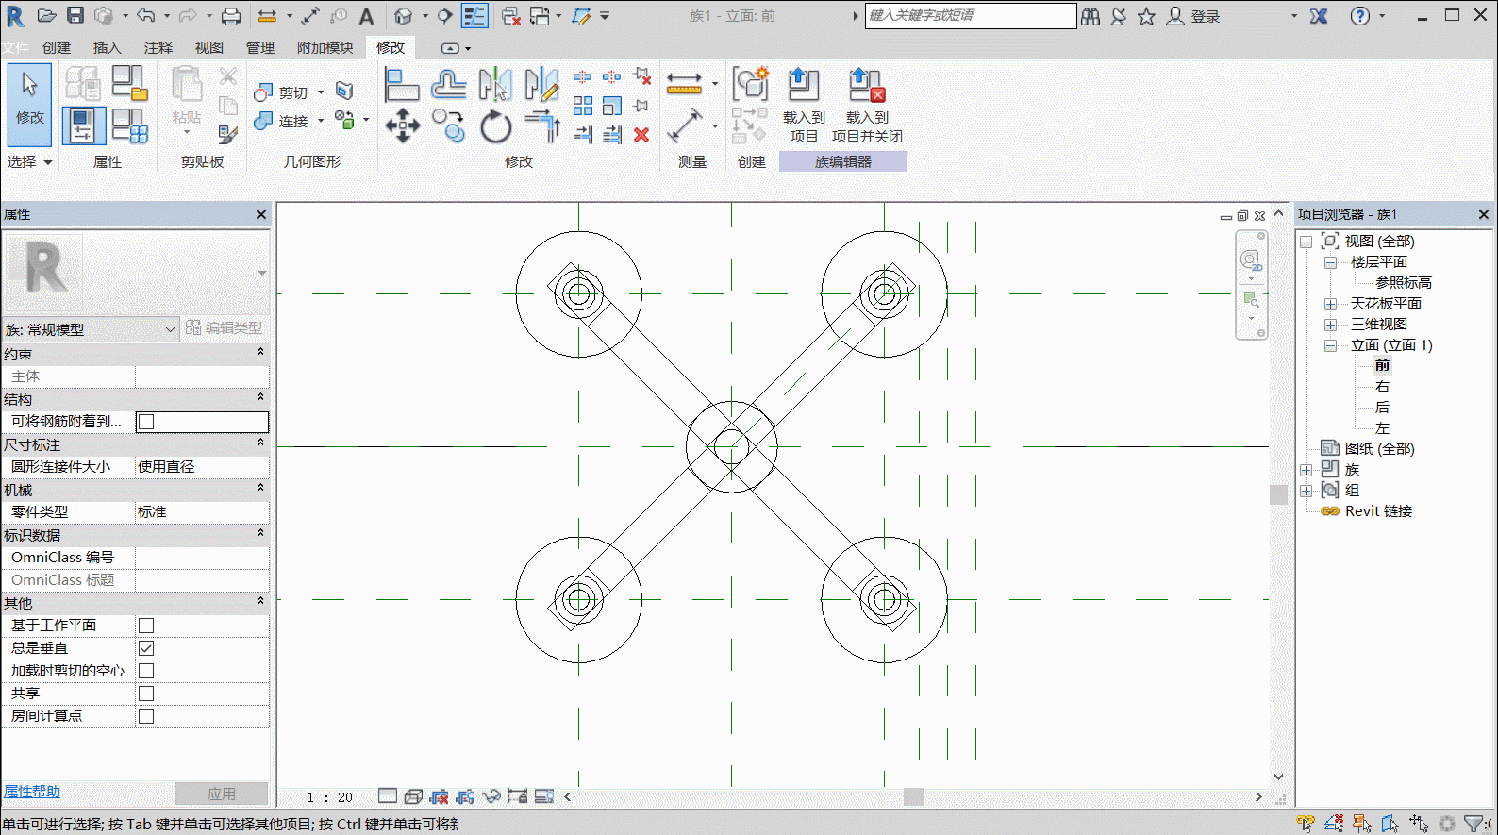1498x835 pixels.
Task: Select the Trim/Extend to Corner tool
Action: (542, 125)
